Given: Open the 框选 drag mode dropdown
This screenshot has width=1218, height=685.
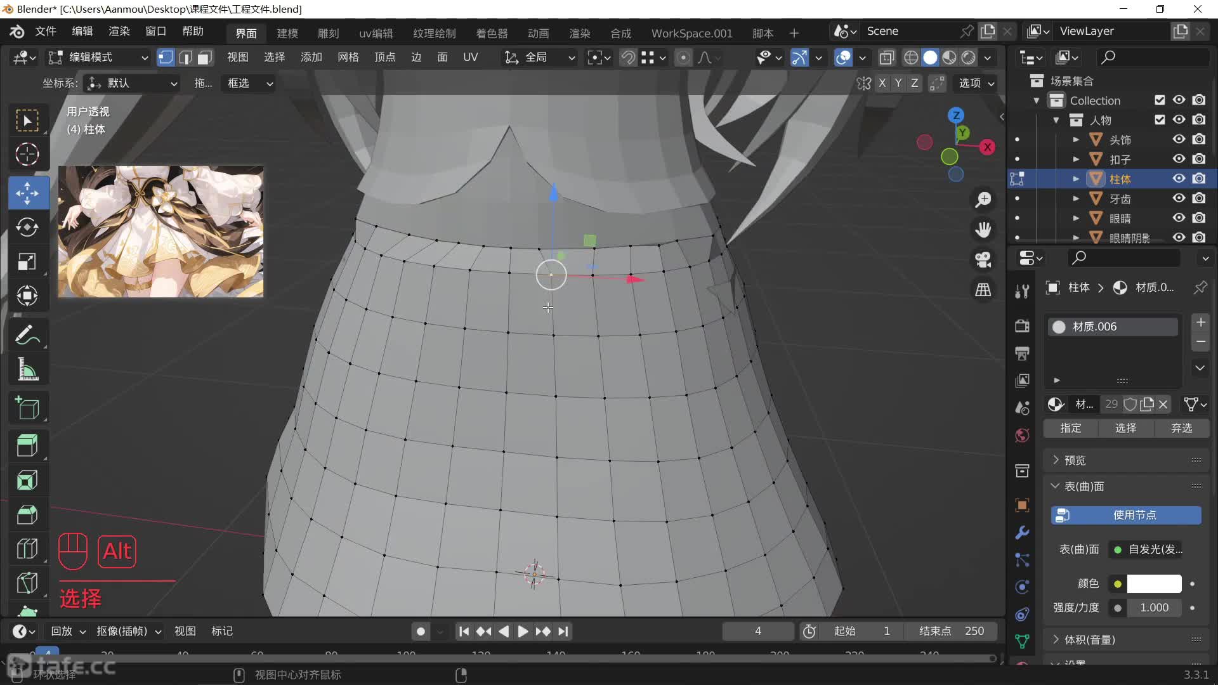Looking at the screenshot, I should pyautogui.click(x=249, y=83).
